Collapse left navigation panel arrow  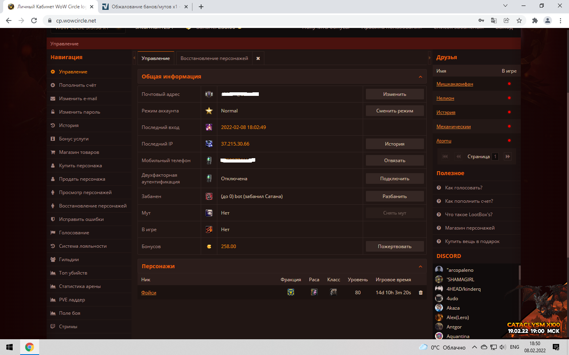coord(134,58)
